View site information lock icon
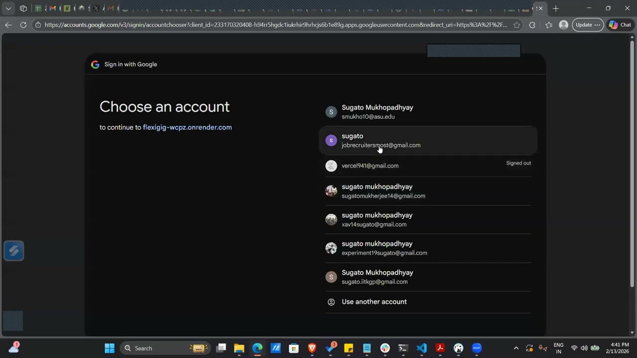Viewport: 637px width, 358px height. [x=38, y=25]
